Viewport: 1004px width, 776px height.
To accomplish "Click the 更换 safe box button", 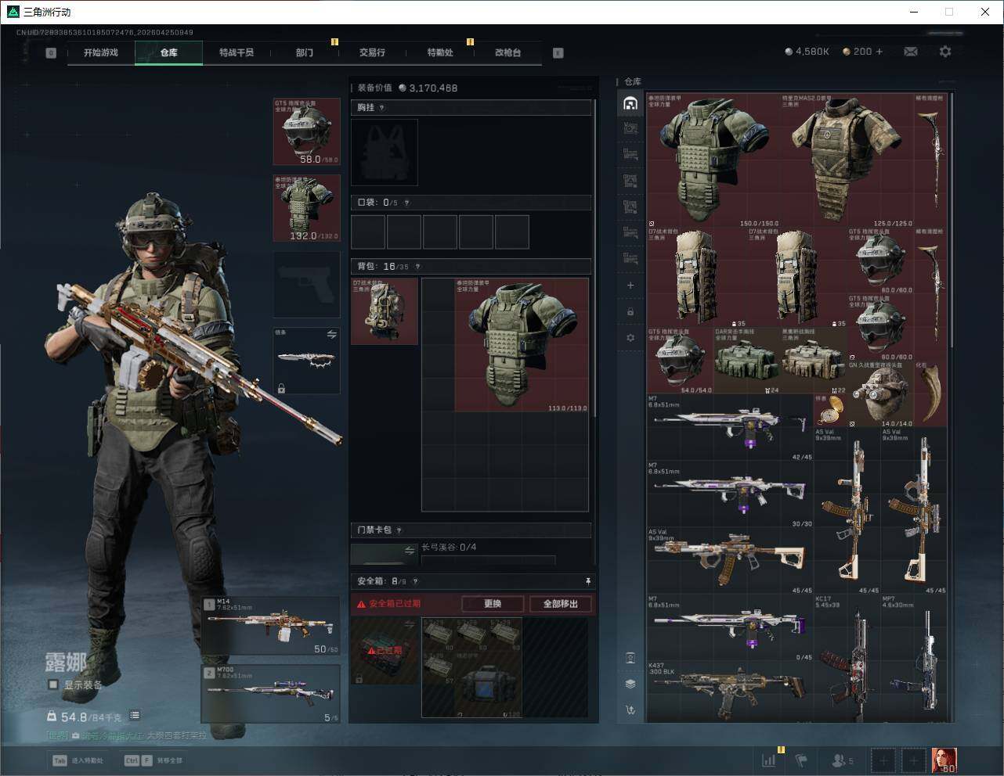I will tap(493, 604).
